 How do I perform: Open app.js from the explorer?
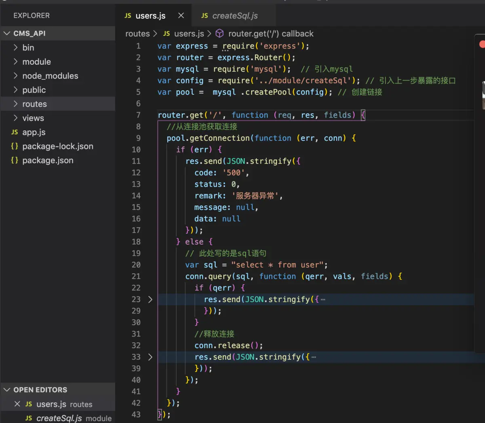(x=34, y=132)
